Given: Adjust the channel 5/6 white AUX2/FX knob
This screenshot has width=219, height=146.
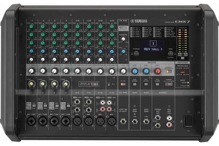Looking at the screenshot, I should tap(77, 59).
